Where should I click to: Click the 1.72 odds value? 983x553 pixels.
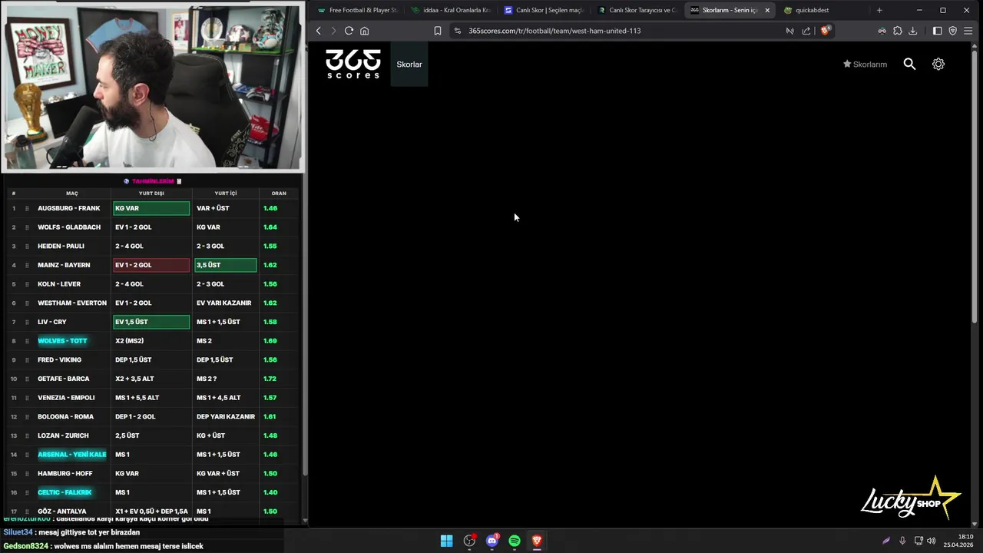pyautogui.click(x=270, y=379)
